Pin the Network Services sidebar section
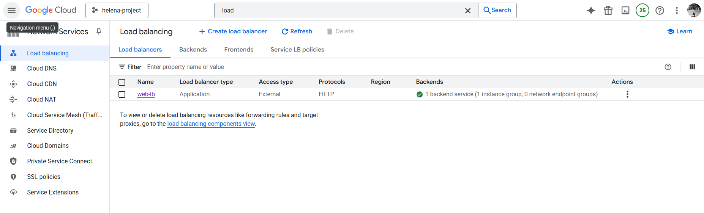Image resolution: width=704 pixels, height=213 pixels. coord(99,31)
